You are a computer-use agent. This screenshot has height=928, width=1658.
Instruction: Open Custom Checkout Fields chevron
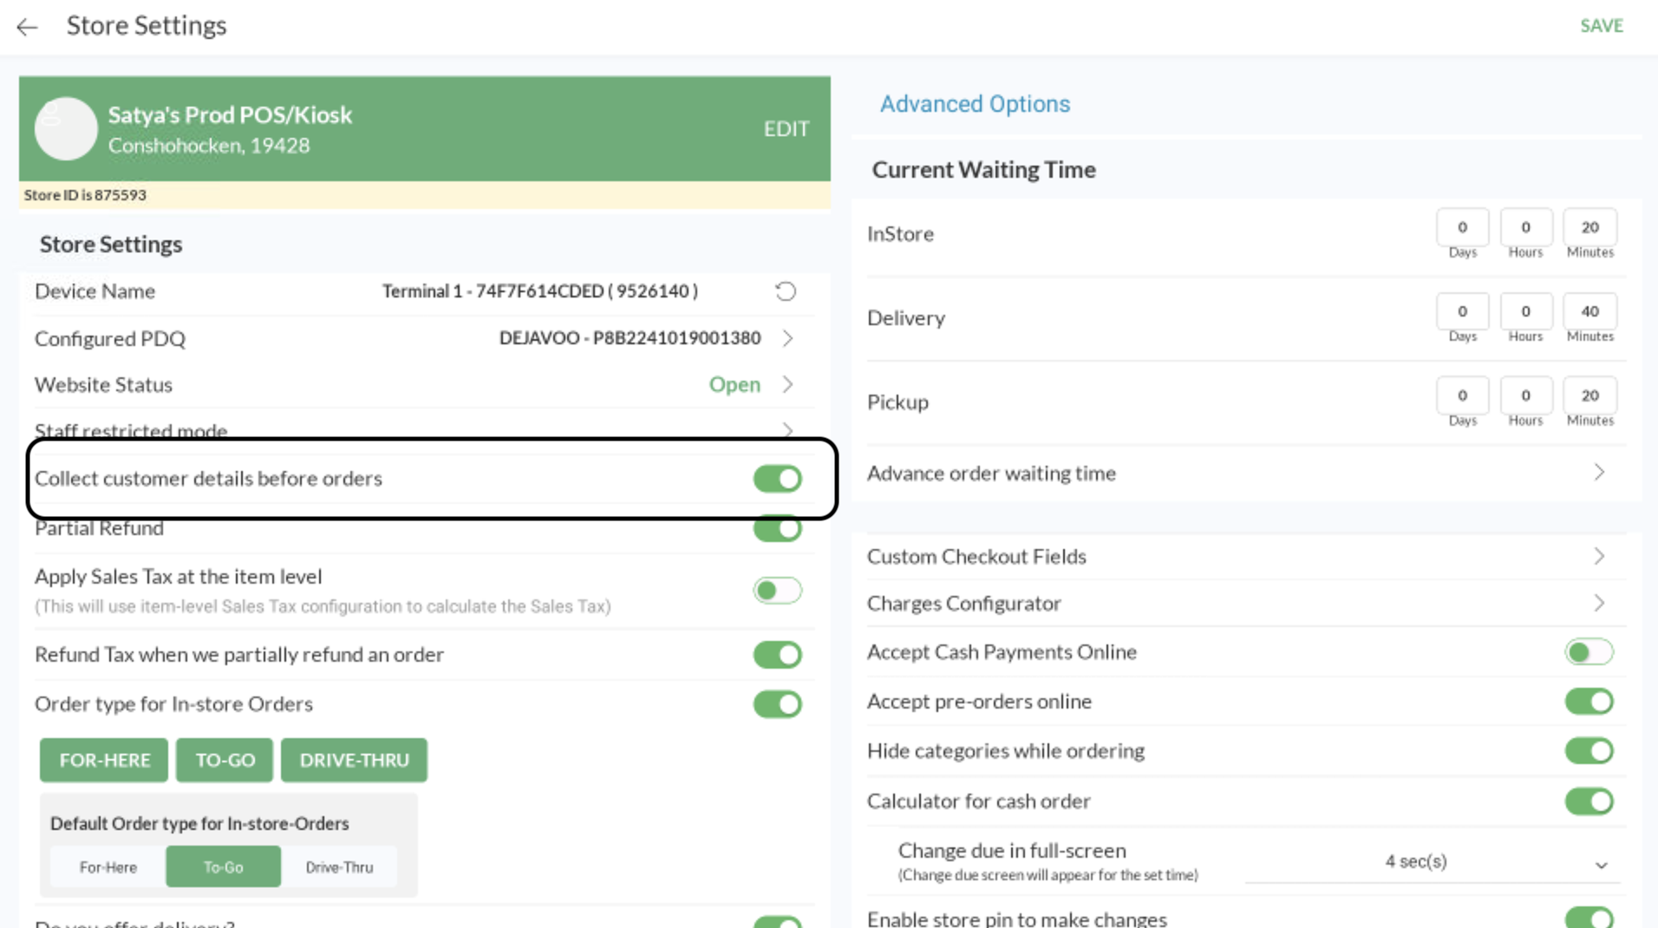coord(1599,556)
